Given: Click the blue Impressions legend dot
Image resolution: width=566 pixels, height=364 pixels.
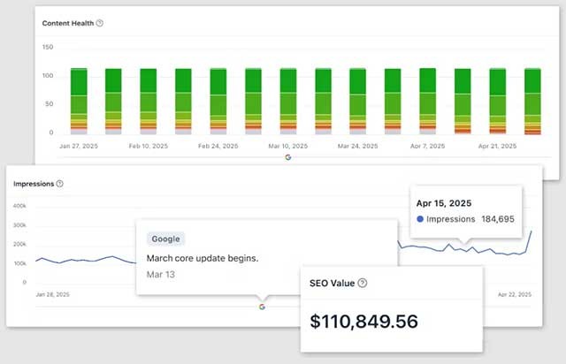Looking at the screenshot, I should [x=419, y=219].
